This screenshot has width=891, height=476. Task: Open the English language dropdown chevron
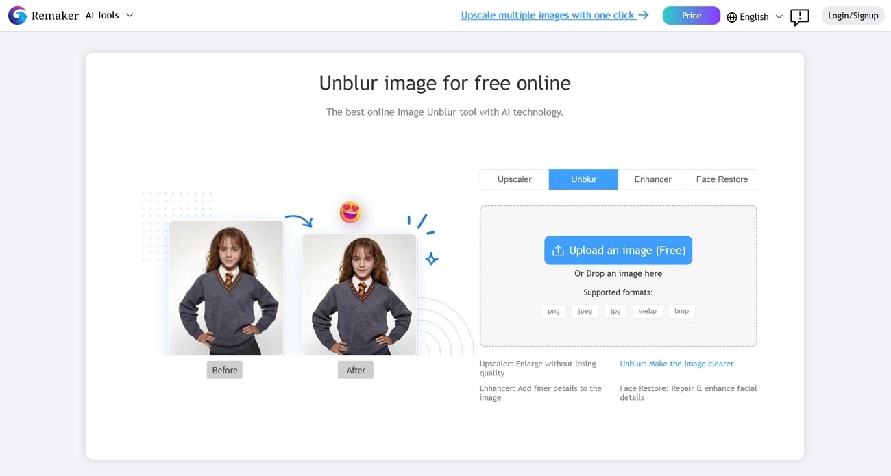779,16
